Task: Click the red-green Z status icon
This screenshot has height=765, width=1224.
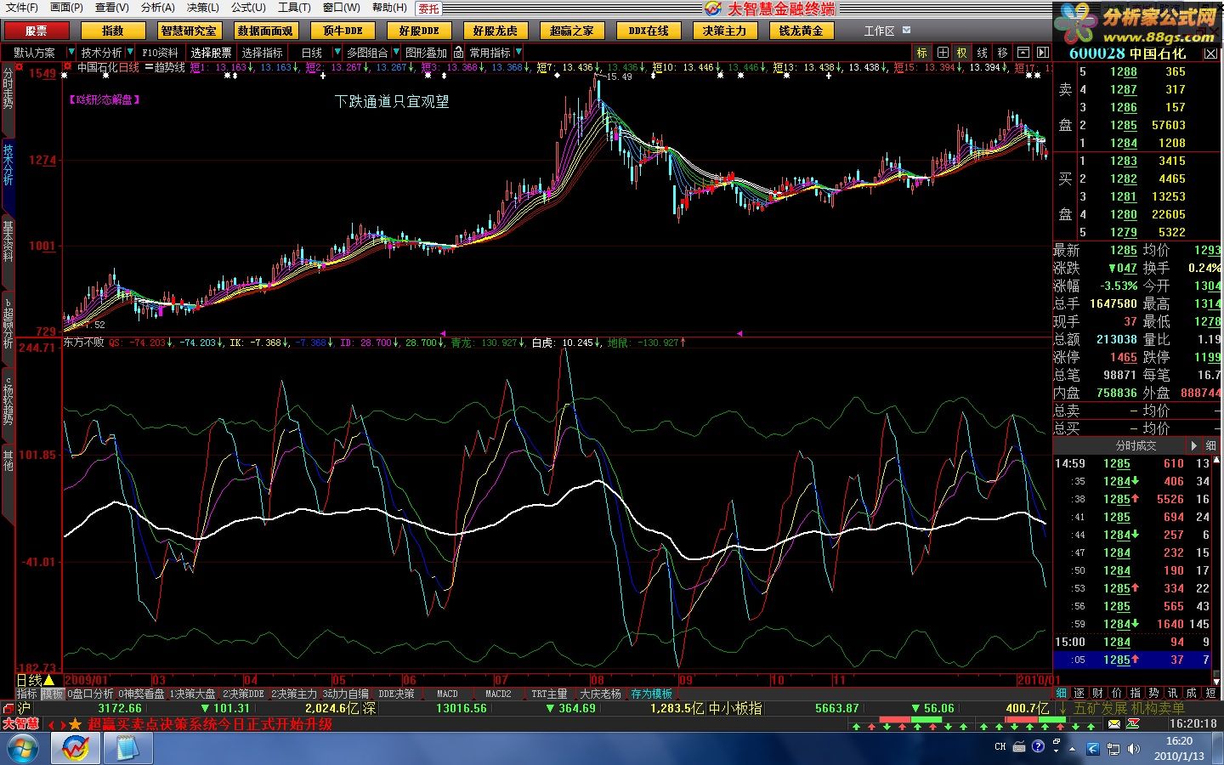Action: pyautogui.click(x=1133, y=723)
